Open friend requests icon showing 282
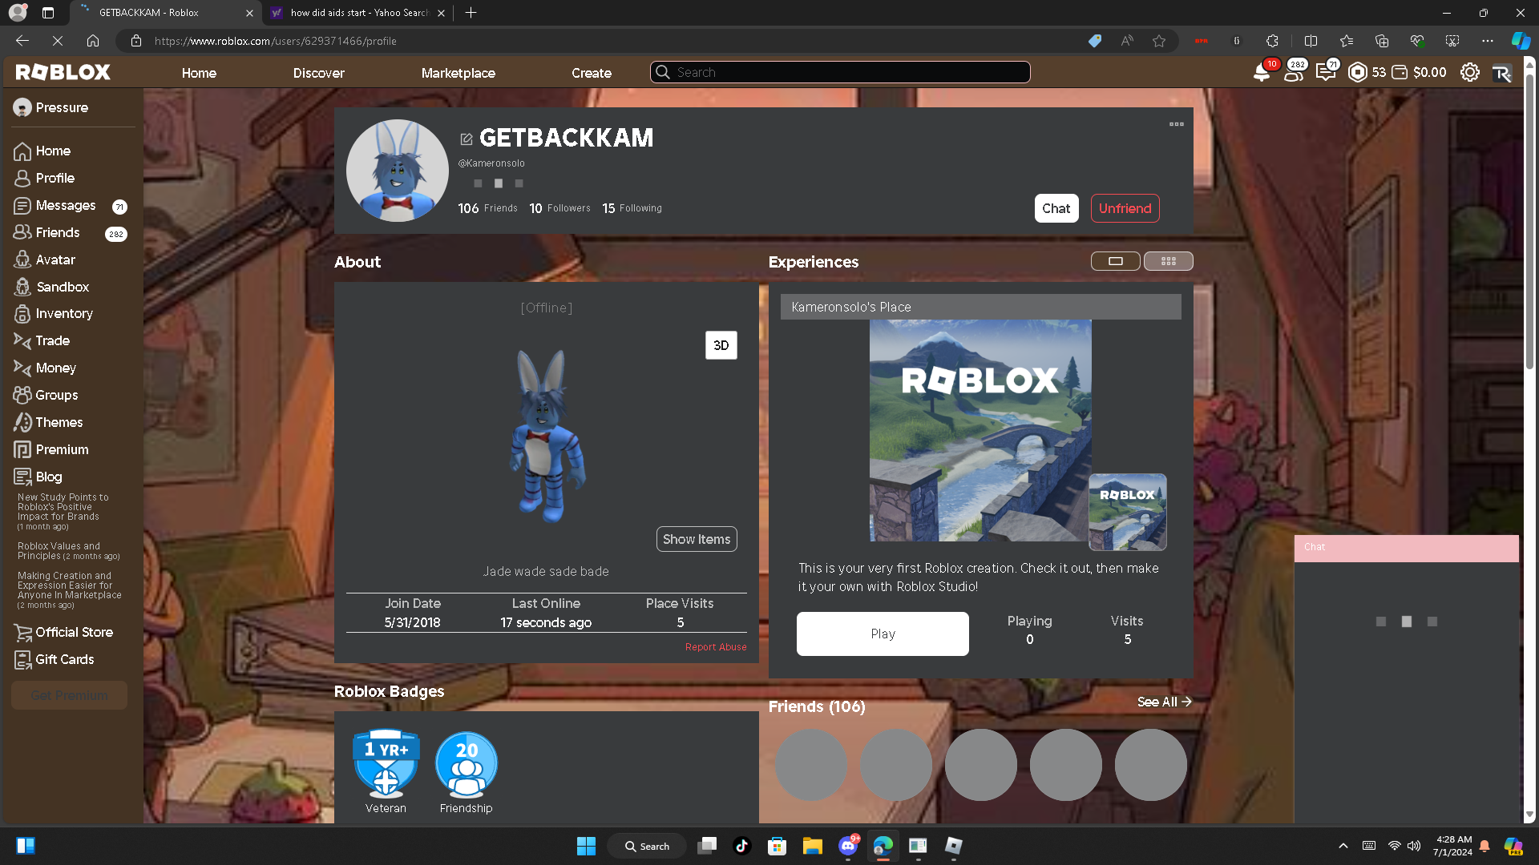This screenshot has height=865, width=1539. click(1294, 73)
